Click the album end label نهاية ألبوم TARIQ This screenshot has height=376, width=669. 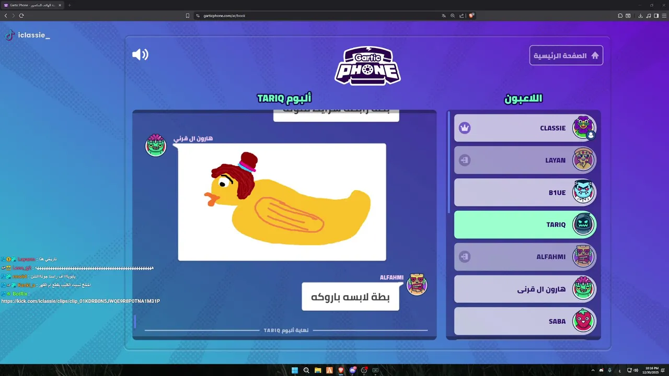click(286, 330)
